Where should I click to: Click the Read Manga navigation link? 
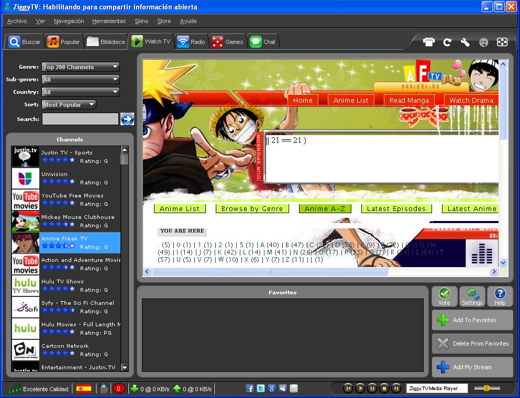pos(409,100)
